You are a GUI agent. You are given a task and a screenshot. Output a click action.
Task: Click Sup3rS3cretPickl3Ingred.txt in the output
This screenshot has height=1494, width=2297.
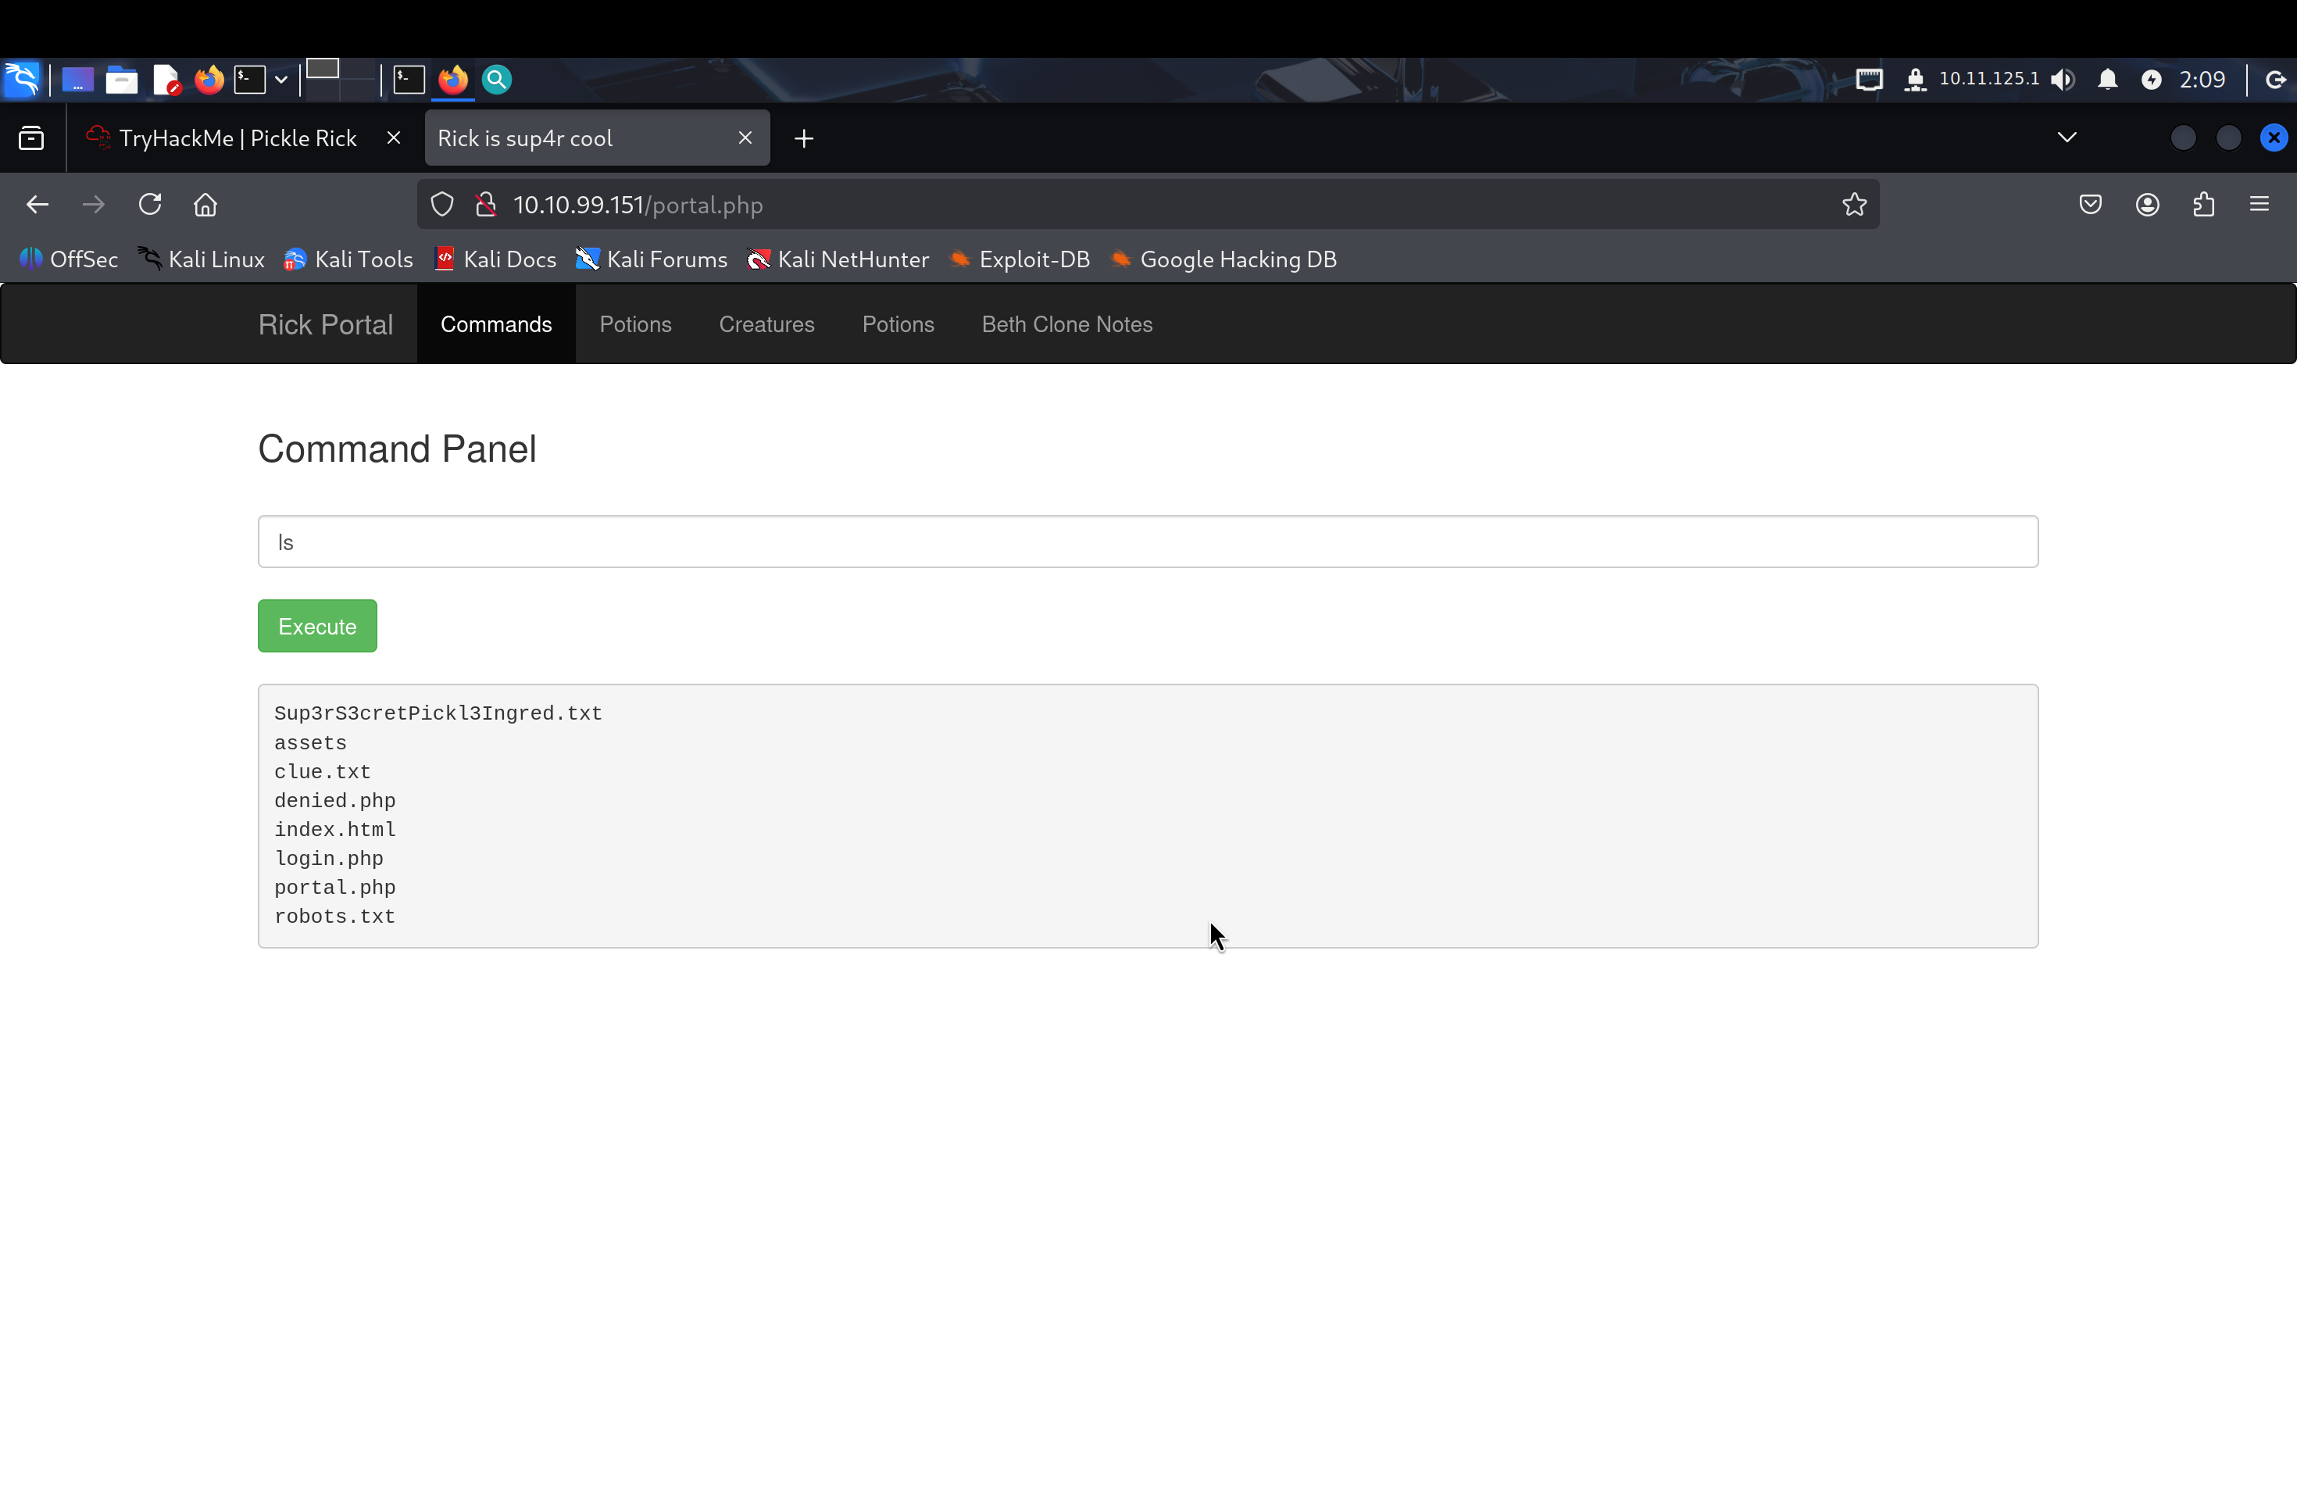(x=438, y=713)
